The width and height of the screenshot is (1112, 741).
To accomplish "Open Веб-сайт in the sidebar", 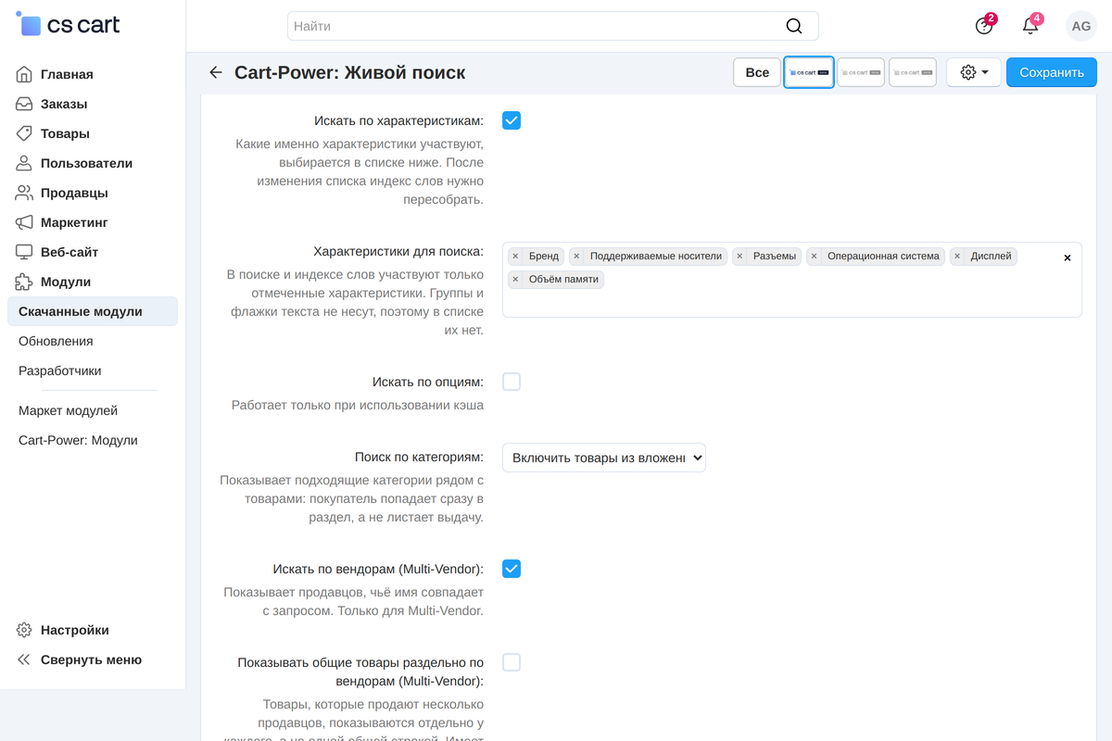I will point(69,252).
